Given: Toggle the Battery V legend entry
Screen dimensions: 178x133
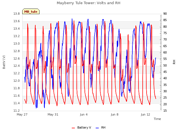Looking at the screenshot, I should [81, 127].
